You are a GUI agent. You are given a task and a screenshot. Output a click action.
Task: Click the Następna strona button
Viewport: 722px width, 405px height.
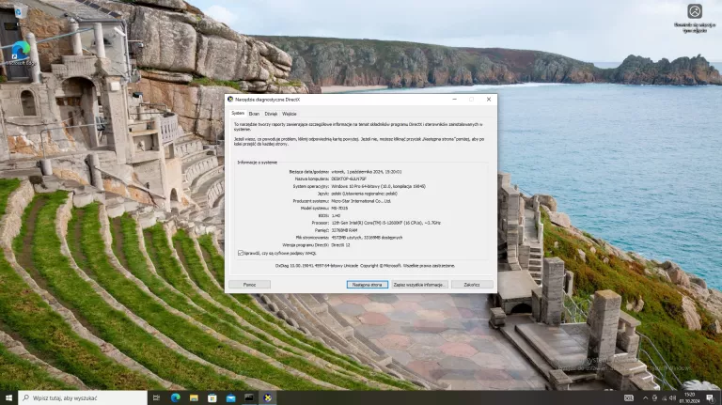tap(367, 285)
